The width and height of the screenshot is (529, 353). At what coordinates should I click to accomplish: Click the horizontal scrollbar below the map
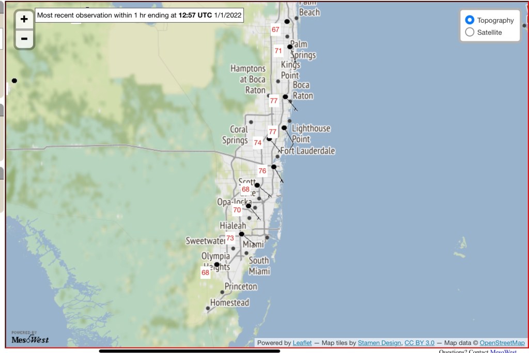point(189,351)
